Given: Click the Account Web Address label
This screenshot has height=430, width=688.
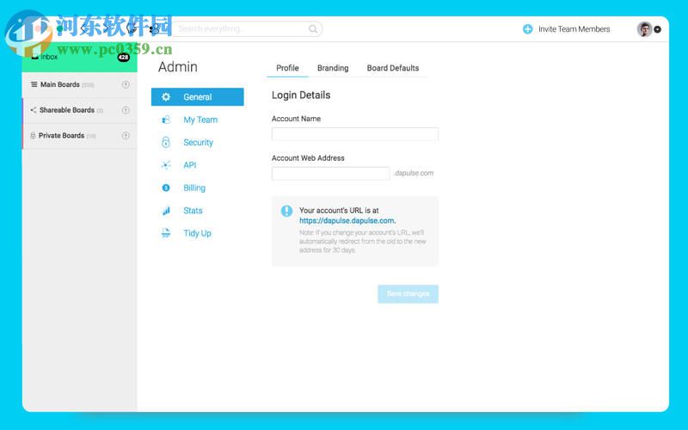Looking at the screenshot, I should coord(308,158).
